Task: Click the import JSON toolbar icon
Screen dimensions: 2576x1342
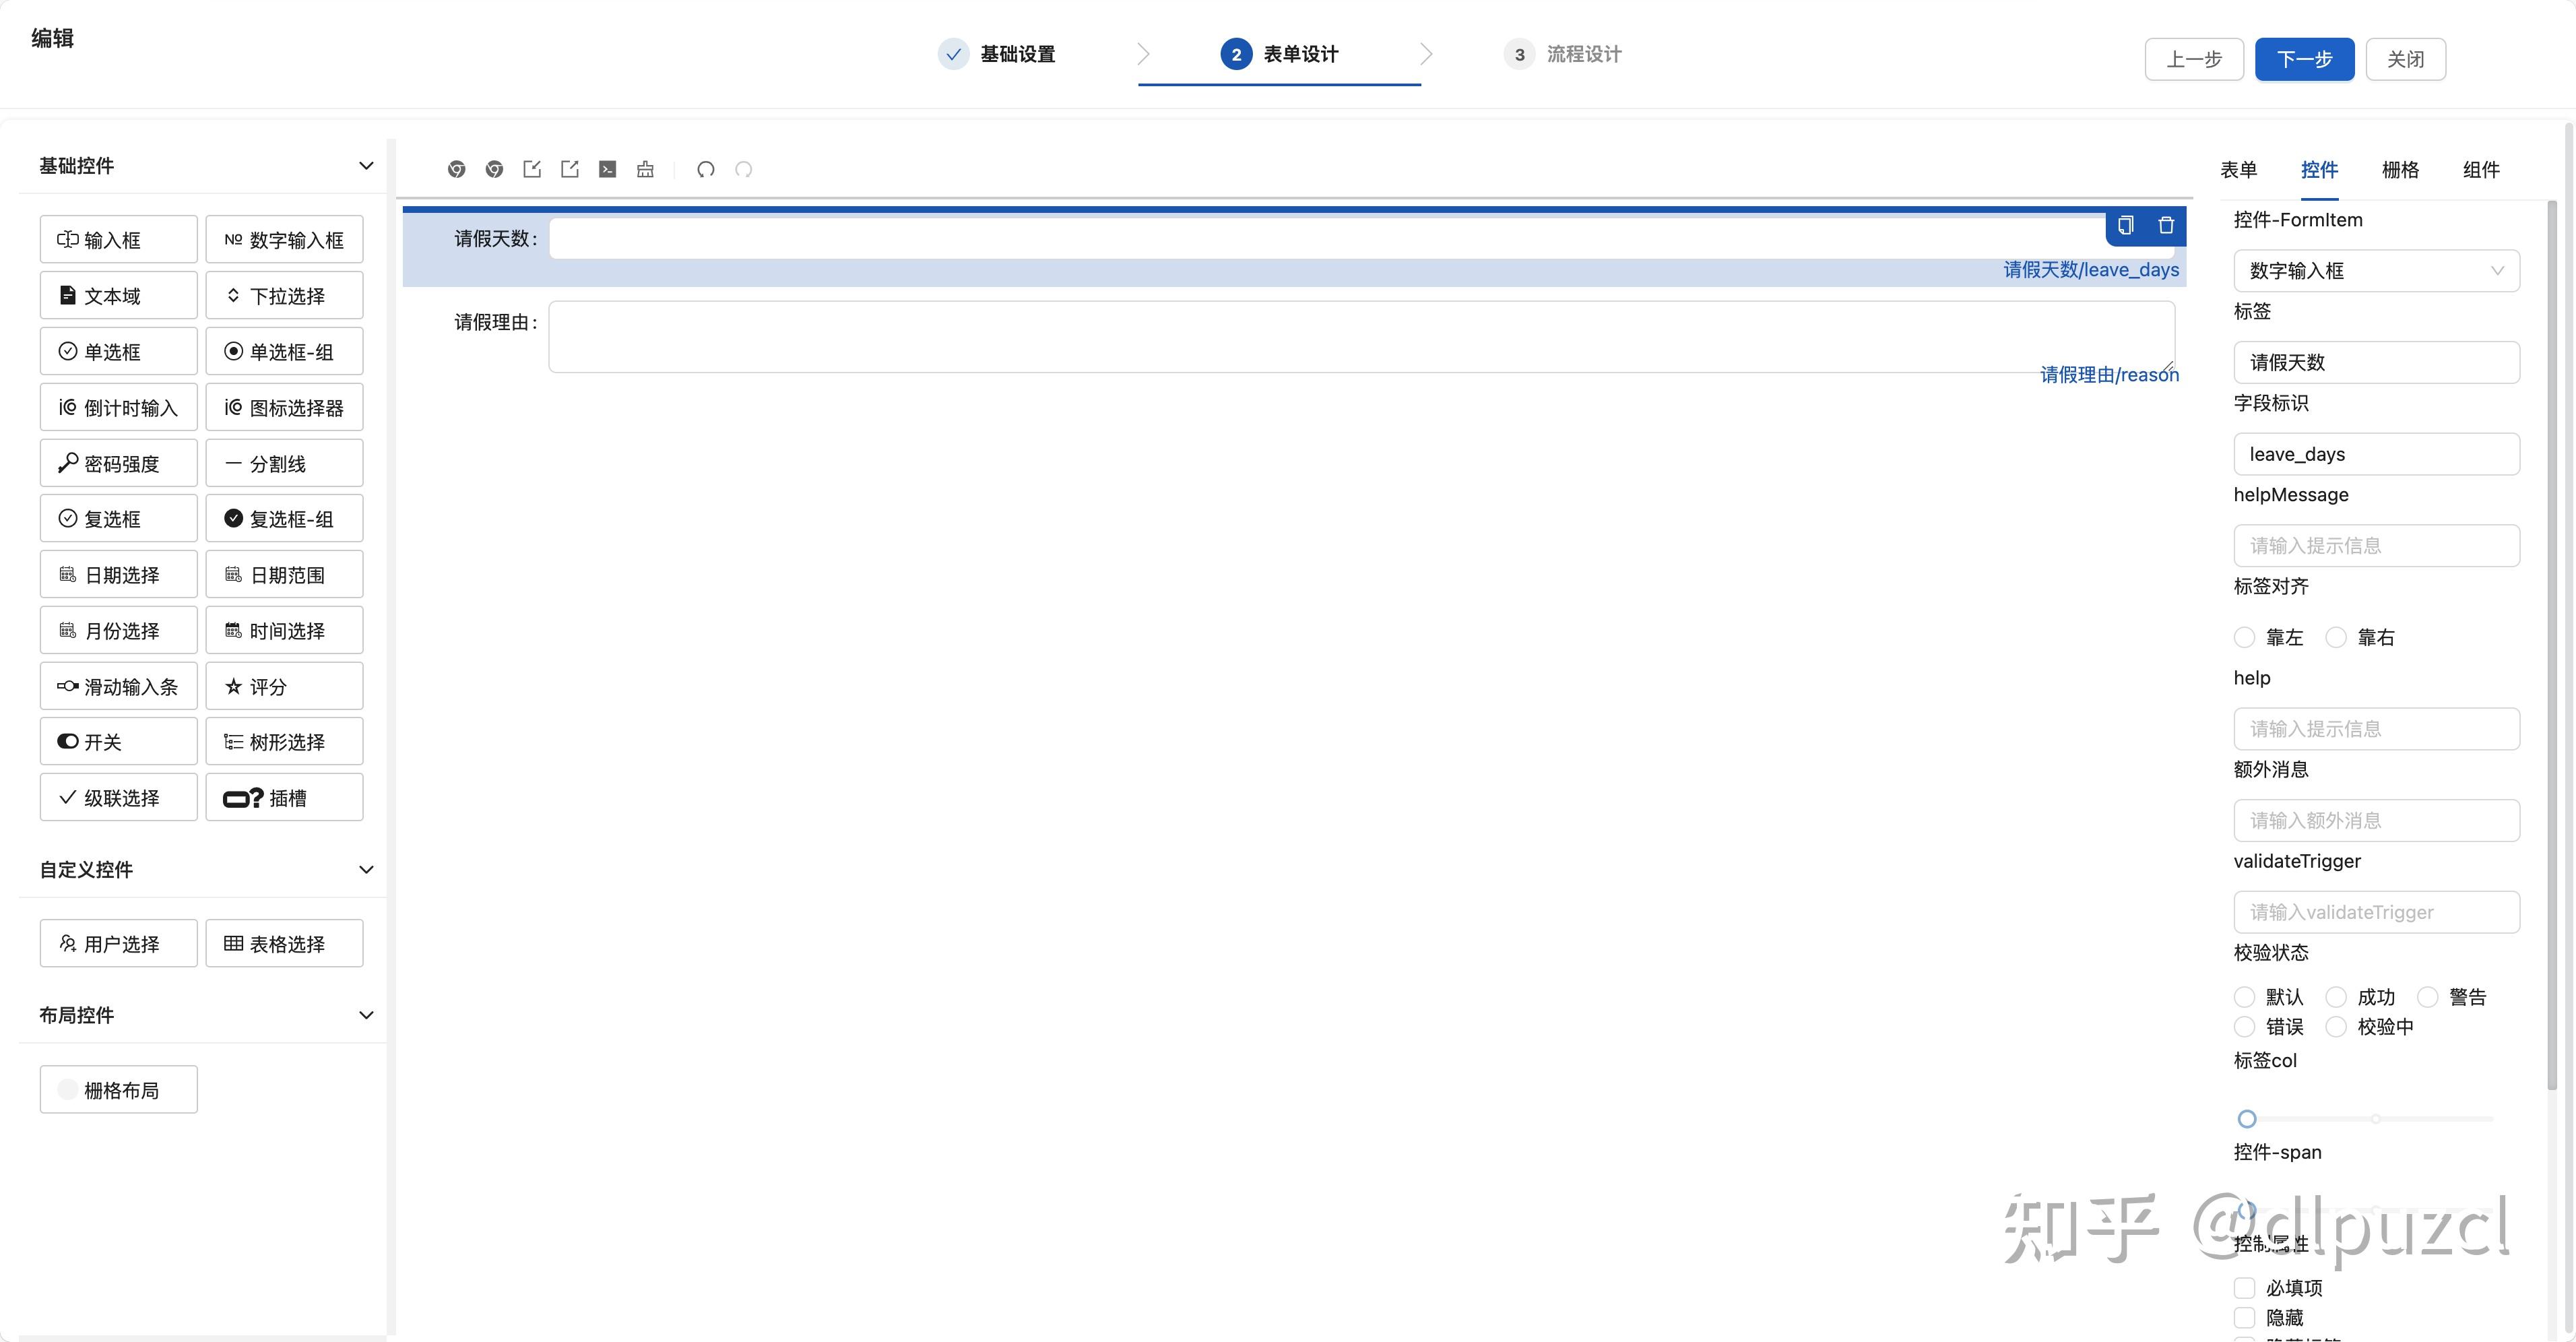Action: [532, 169]
